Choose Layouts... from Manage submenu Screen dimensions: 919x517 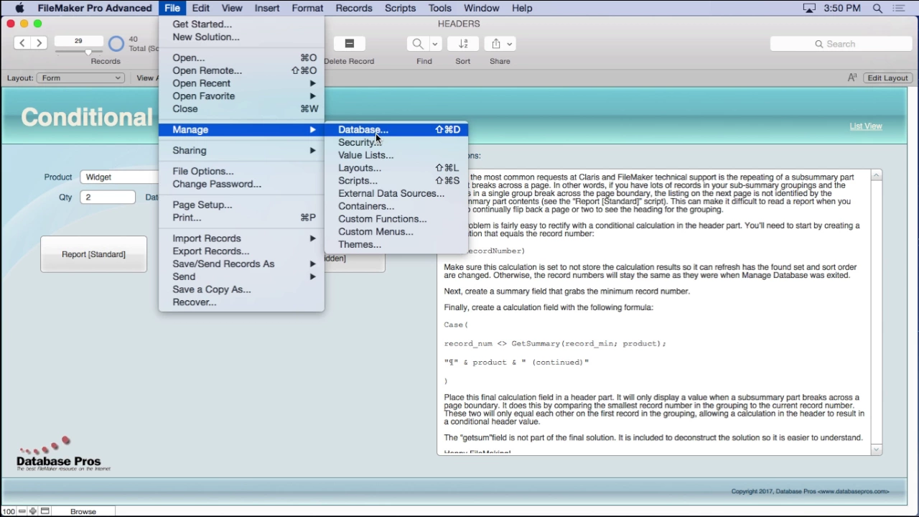pyautogui.click(x=396, y=168)
